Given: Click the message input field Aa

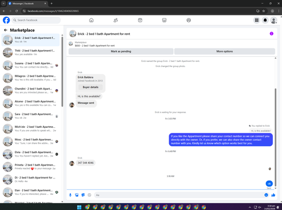Looking at the screenshot, I should click(179, 195).
